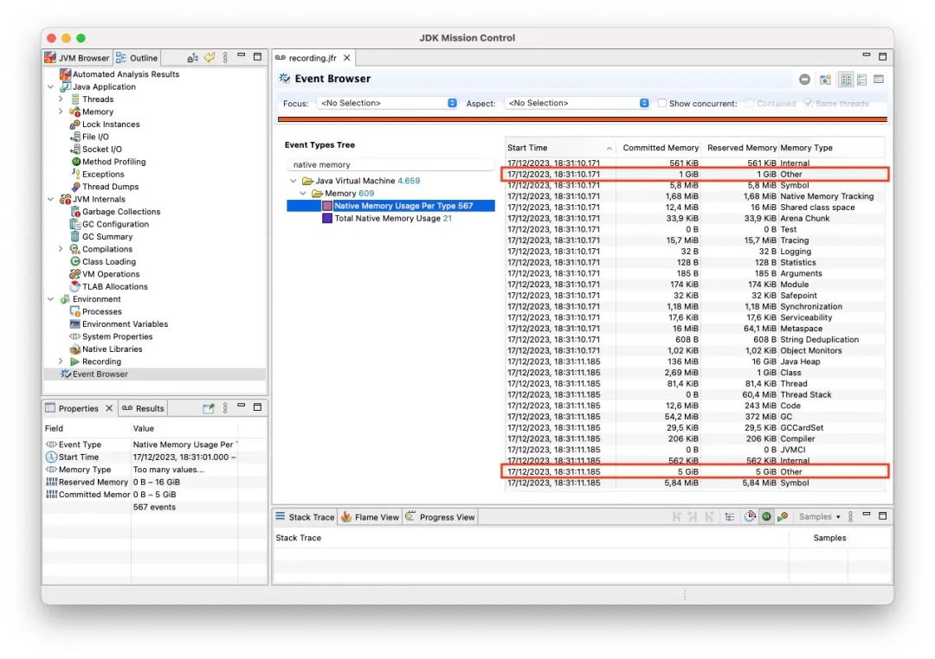Switch to the Outline tab

point(137,58)
